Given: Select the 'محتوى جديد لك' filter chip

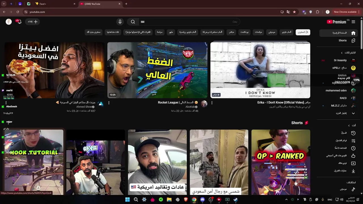Looking at the screenshot, I should click(x=94, y=32).
